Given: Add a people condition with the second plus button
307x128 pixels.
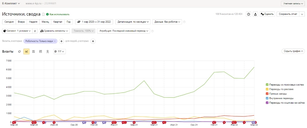Looking at the screenshot, I should coord(93,41).
